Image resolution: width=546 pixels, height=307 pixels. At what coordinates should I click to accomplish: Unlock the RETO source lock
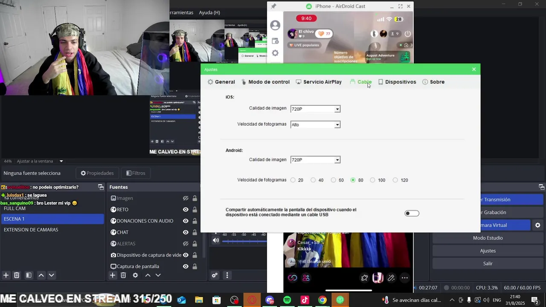pyautogui.click(x=195, y=209)
